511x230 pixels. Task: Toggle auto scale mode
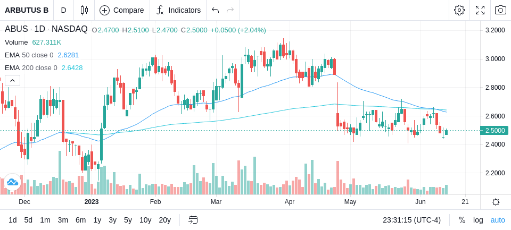coord(498,220)
